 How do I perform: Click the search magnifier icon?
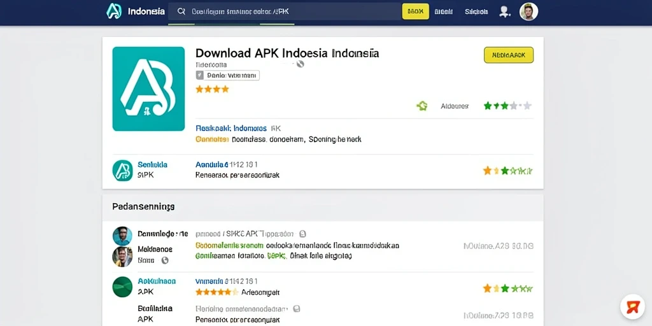click(181, 11)
